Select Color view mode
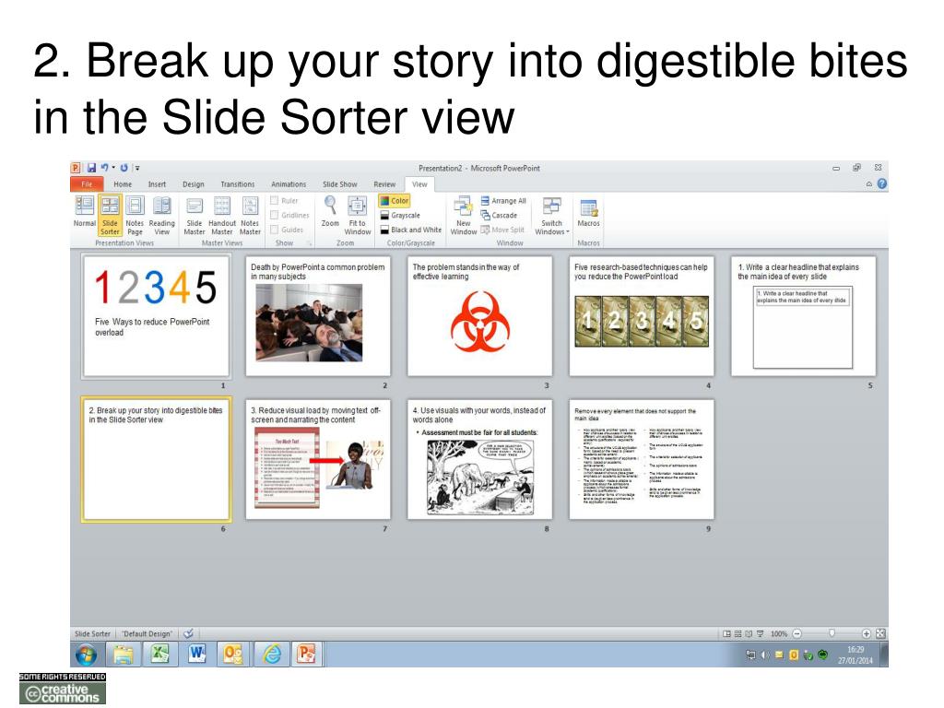The width and height of the screenshot is (944, 708). 395,200
